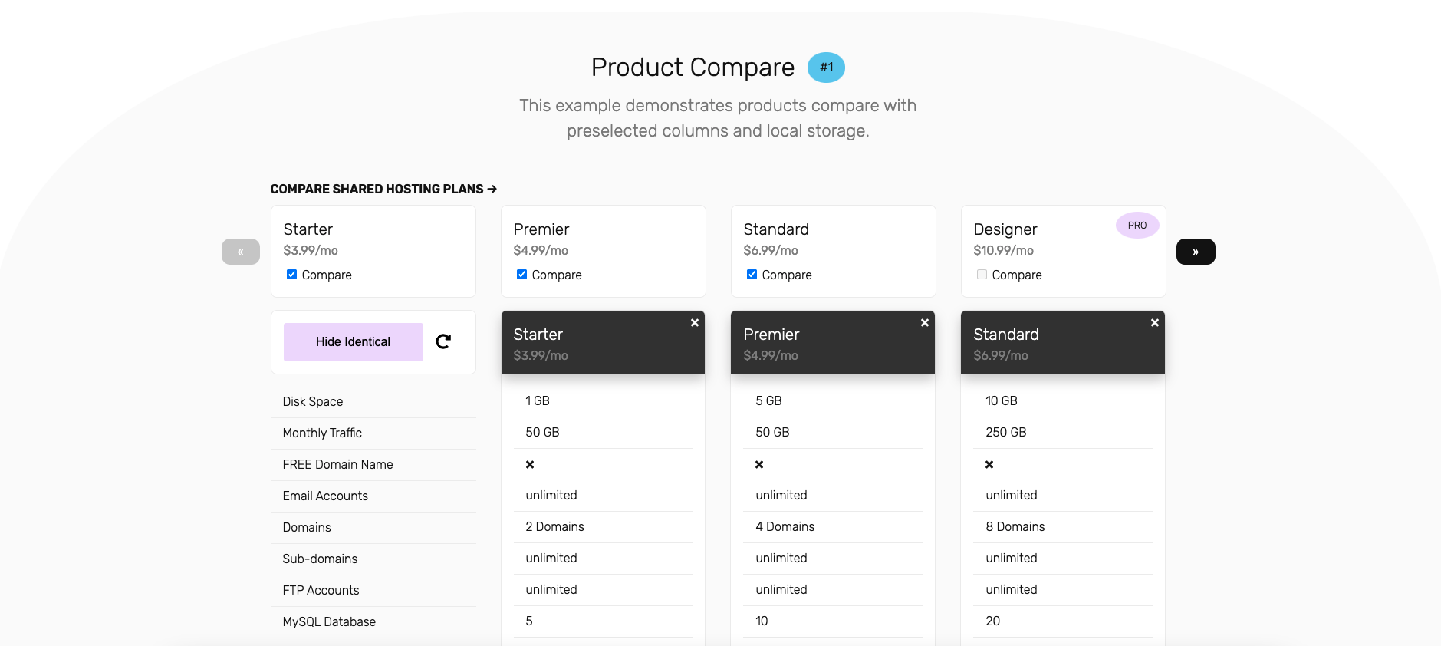Image resolution: width=1441 pixels, height=646 pixels.
Task: Click the FREE Domain Name row label
Action: pos(337,465)
